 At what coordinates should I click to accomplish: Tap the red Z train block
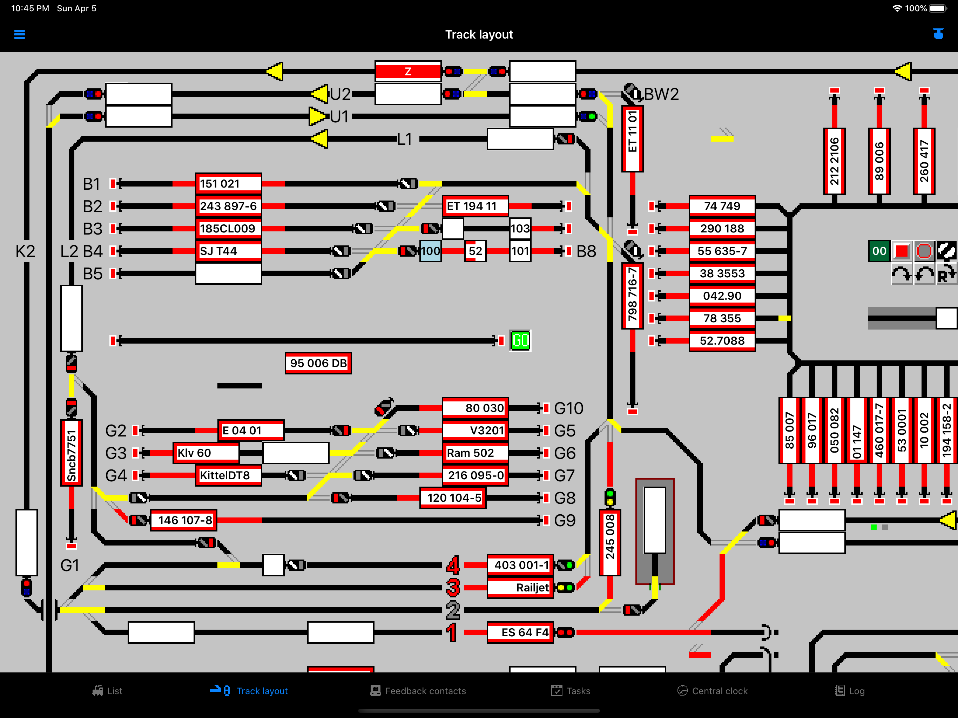pos(408,72)
